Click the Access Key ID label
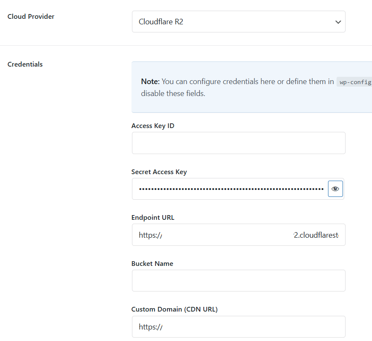372x341 pixels. [x=152, y=126]
